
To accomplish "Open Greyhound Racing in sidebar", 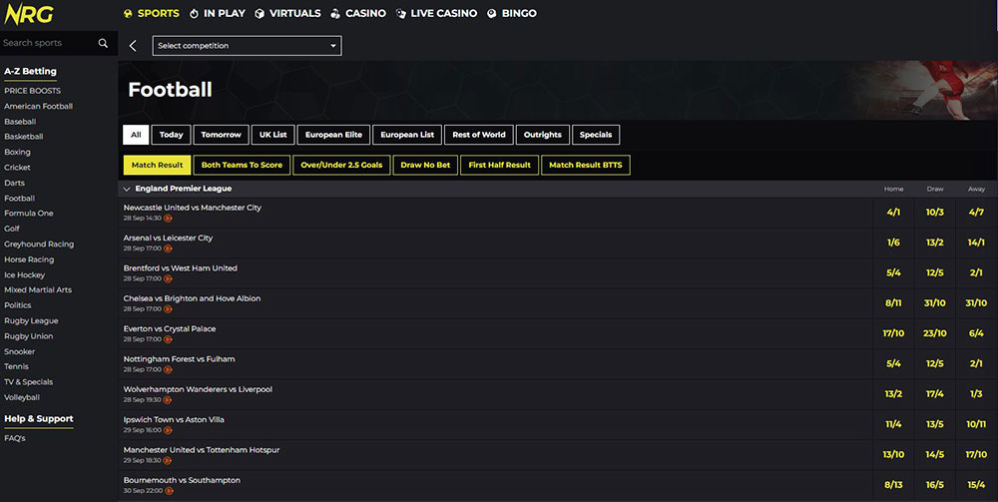I will pos(39,245).
